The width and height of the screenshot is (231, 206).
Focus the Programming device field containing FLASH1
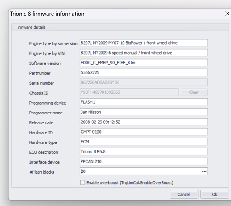143,102
